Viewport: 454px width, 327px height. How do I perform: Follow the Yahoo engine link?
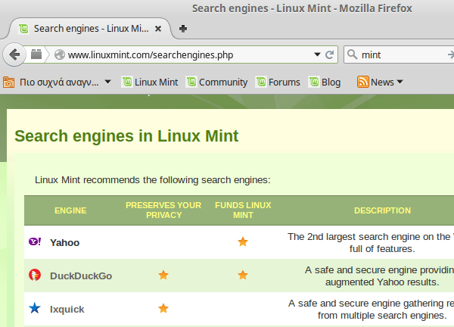(x=64, y=242)
